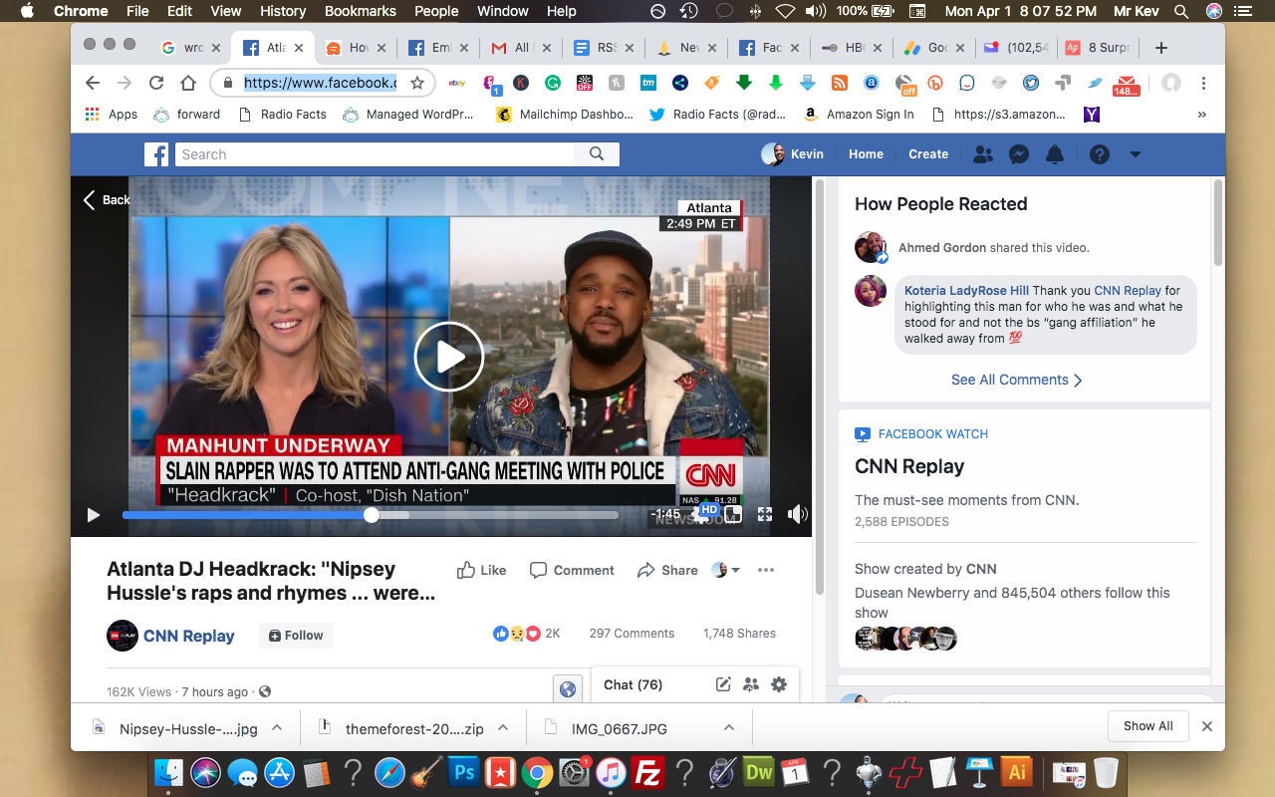
Task: Click Show All downloads button
Action: (1148, 726)
